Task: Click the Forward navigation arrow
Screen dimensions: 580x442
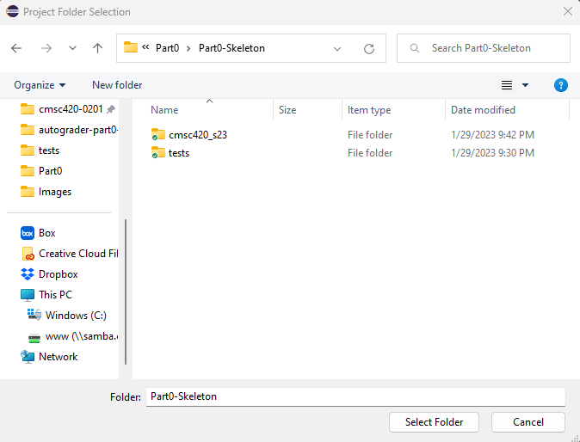Action: [x=46, y=48]
